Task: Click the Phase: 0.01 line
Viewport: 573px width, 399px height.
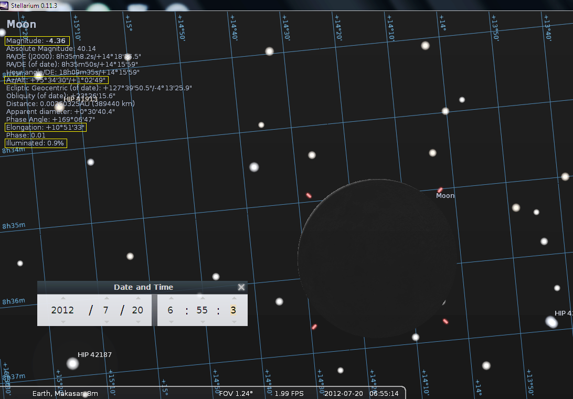Action: [x=26, y=135]
